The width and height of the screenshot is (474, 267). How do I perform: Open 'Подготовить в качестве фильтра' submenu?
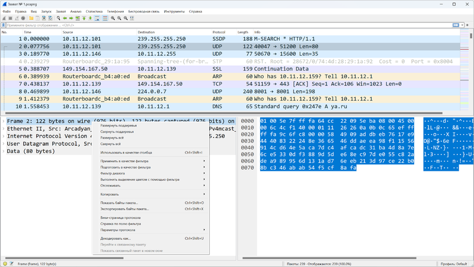click(x=152, y=167)
